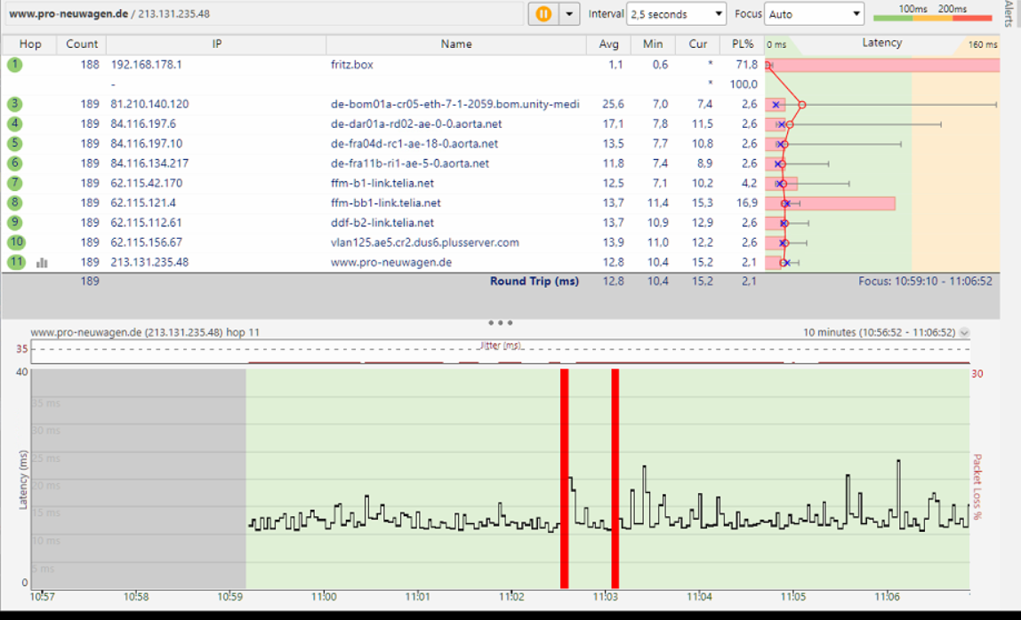Select hop 4 green circle icon
Screen dimensions: 1021x620
(14, 123)
